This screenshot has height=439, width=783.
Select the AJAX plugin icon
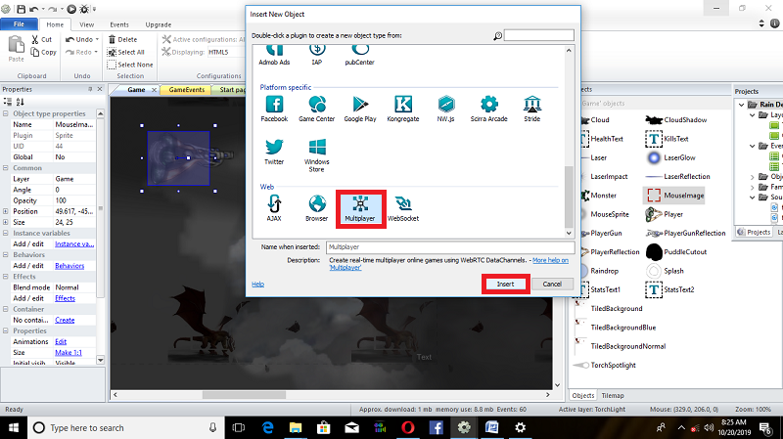(274, 204)
